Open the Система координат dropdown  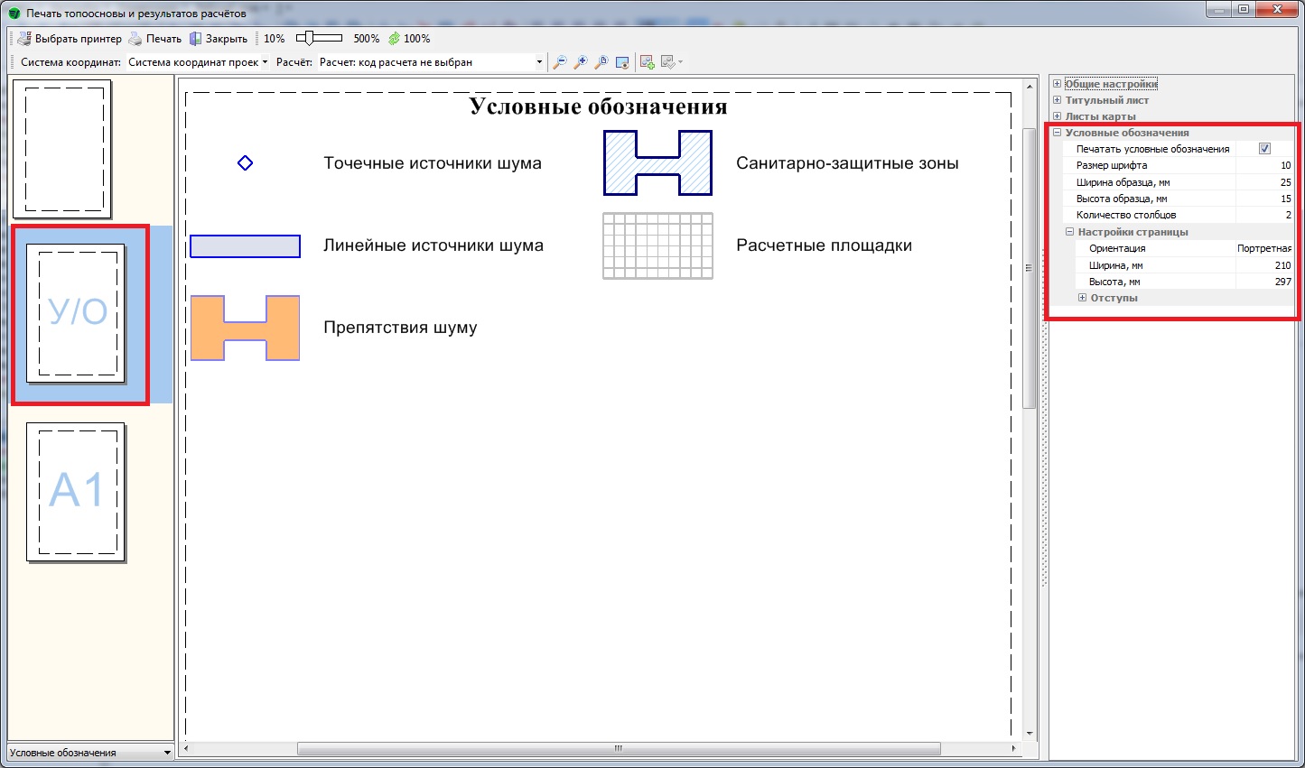coord(197,62)
